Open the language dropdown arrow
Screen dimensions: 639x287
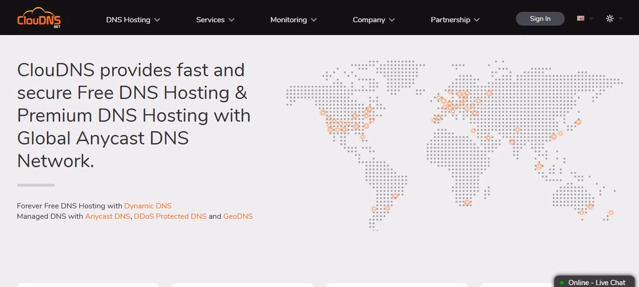pos(591,18)
